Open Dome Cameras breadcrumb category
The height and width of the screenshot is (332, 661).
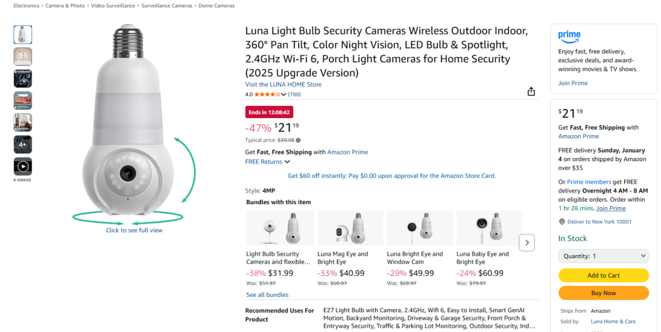point(217,6)
